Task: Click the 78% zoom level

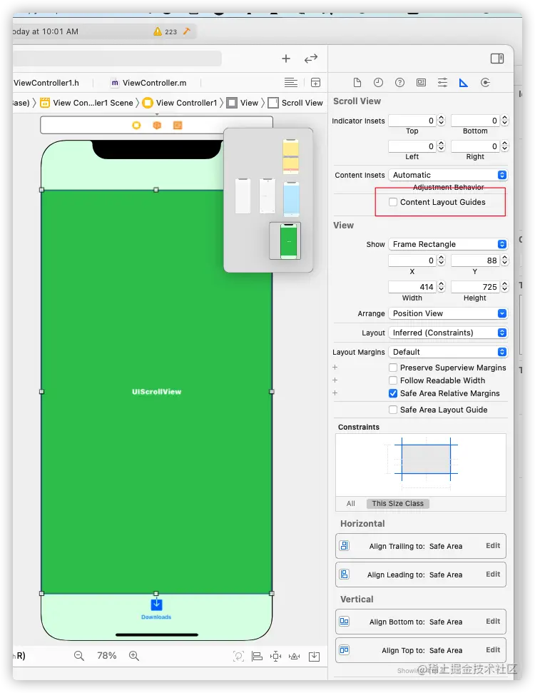Action: tap(106, 655)
